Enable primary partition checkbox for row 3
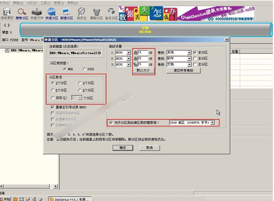 pos(195,64)
